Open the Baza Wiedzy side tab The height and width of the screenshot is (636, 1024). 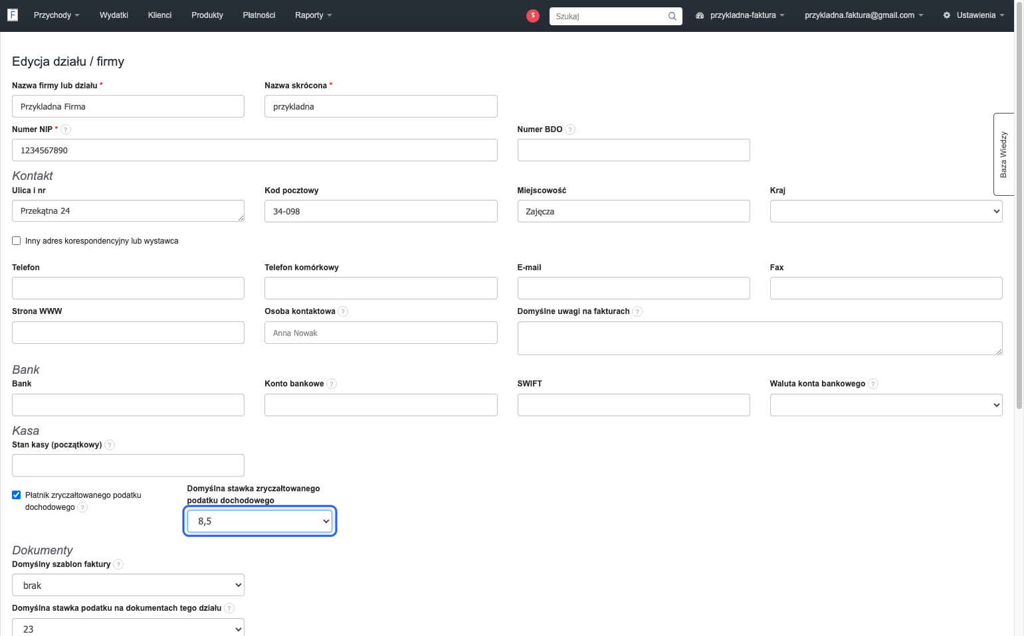click(1003, 154)
